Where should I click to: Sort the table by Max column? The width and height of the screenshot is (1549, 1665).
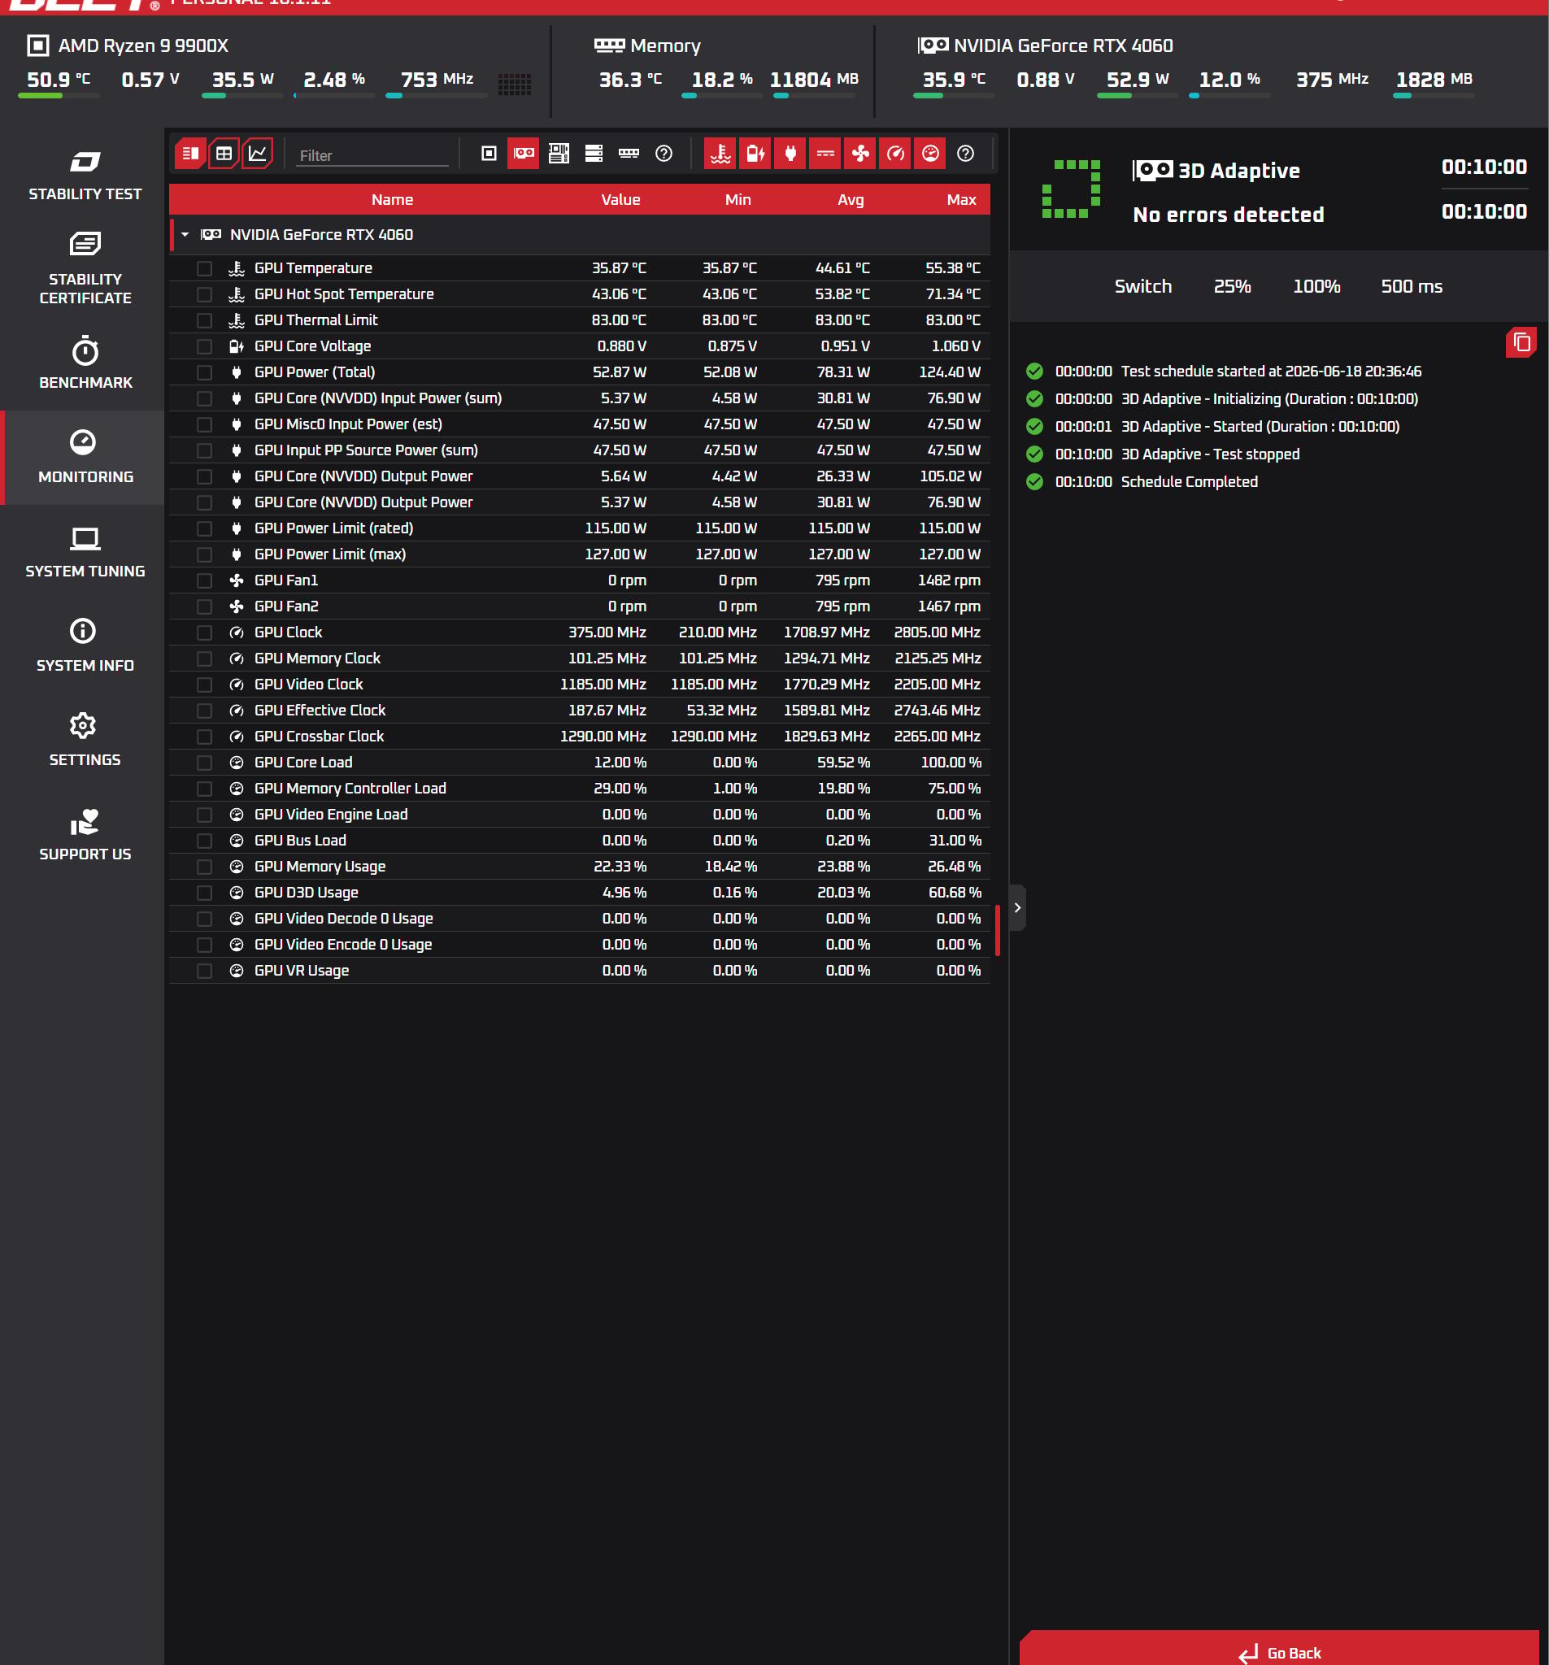point(961,200)
